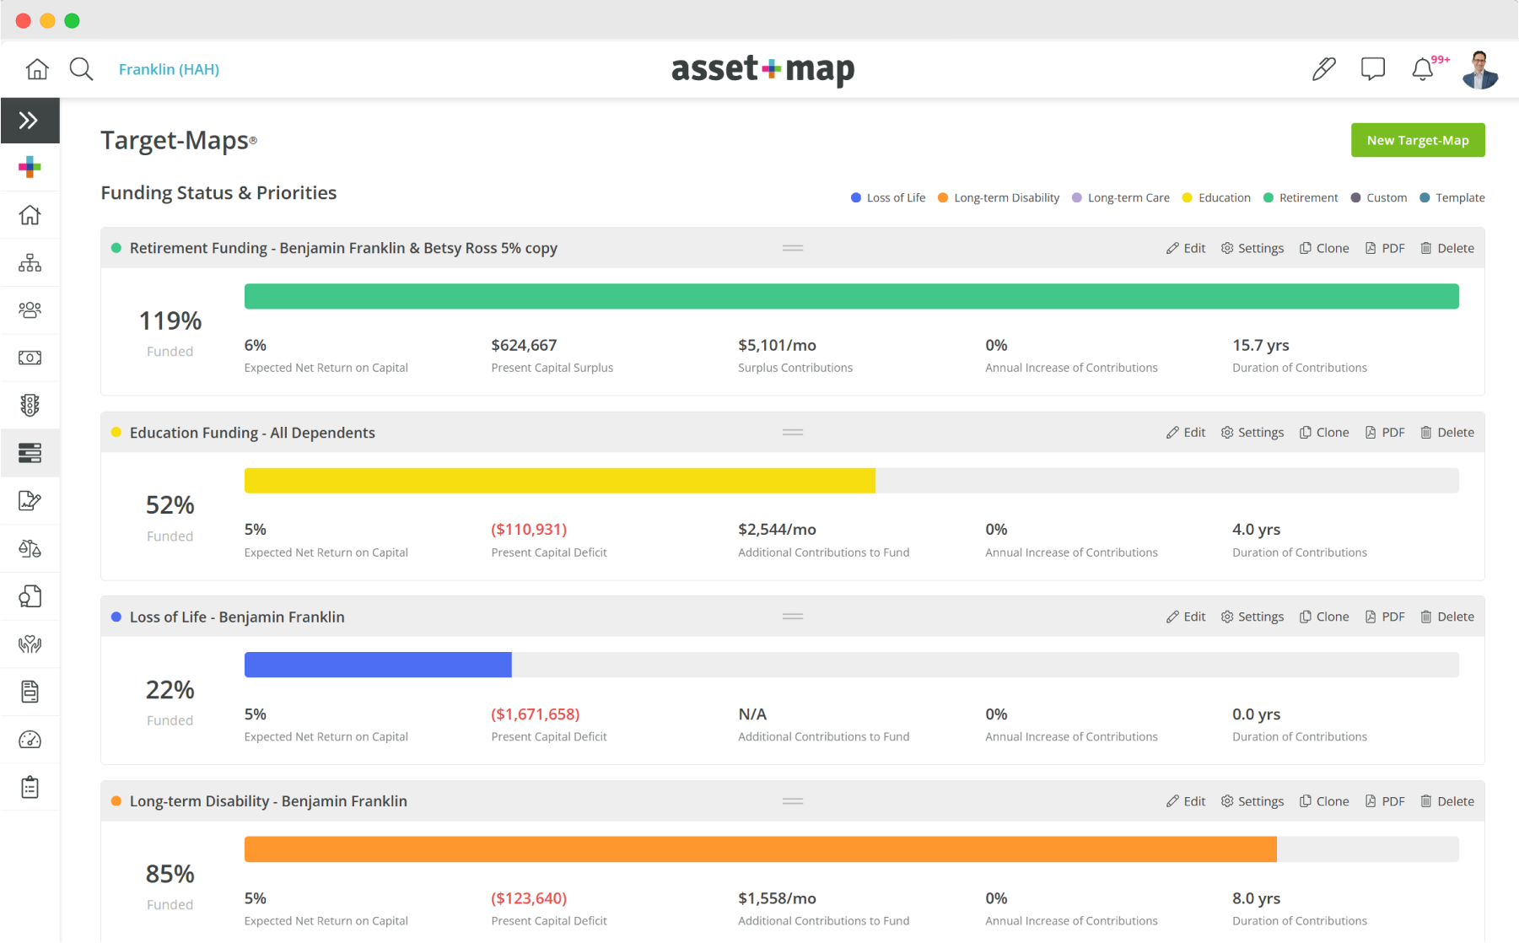Clone the Long-term Disability target-map
The width and height of the screenshot is (1519, 943).
point(1324,801)
